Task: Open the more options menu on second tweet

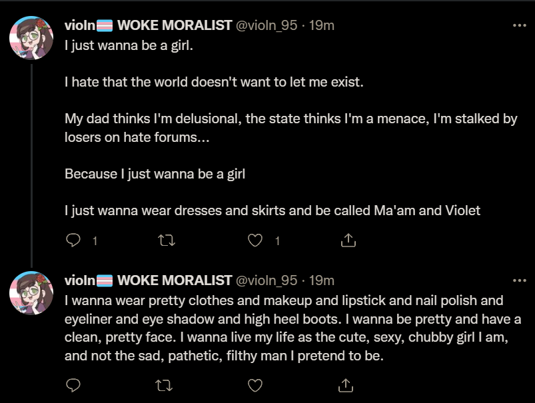Action: [x=519, y=280]
